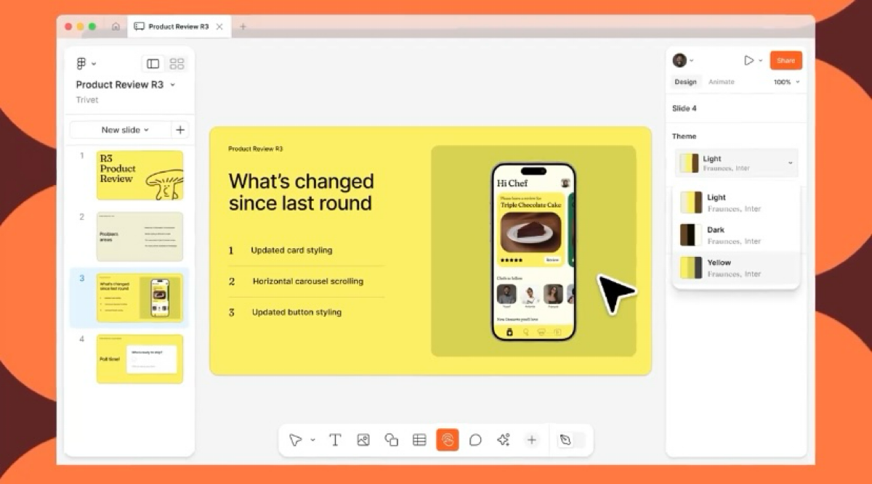Click the orange highlighted interactive tool icon
This screenshot has width=872, height=484.
point(448,440)
